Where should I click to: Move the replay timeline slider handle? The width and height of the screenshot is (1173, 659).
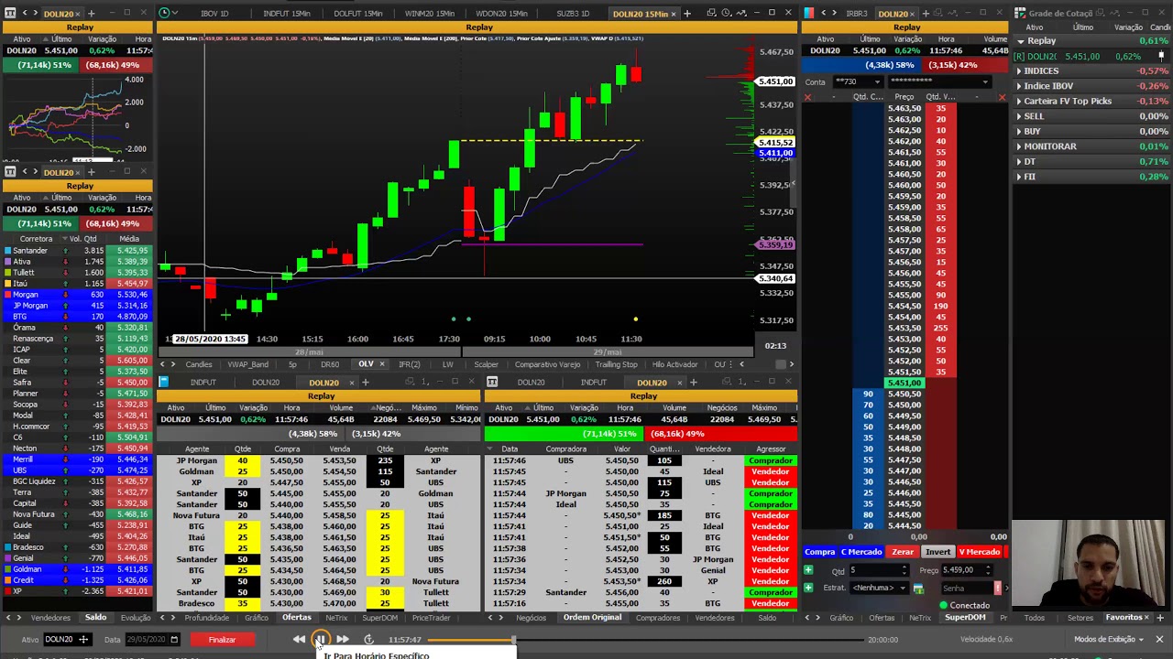coord(513,640)
